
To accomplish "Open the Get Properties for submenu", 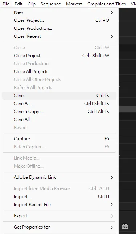I will pos(59,227).
